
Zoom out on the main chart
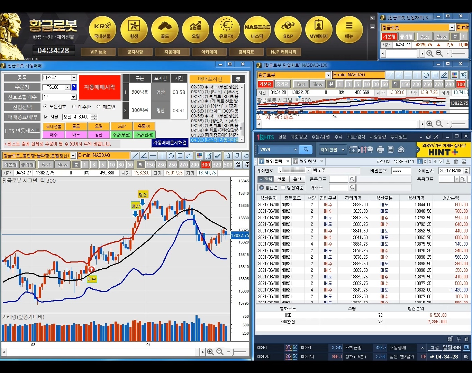(x=220, y=352)
